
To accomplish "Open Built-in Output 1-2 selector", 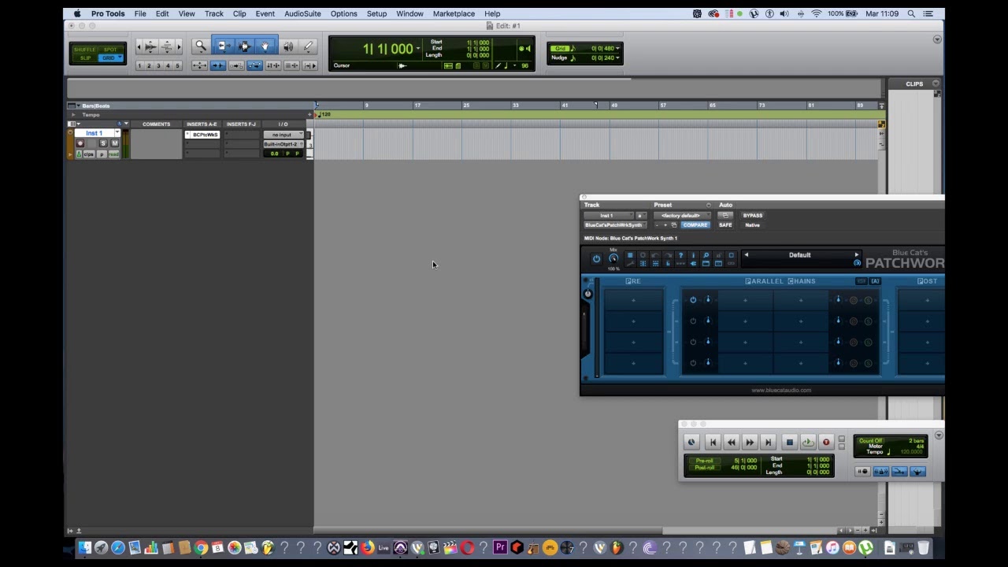I will 283,144.
